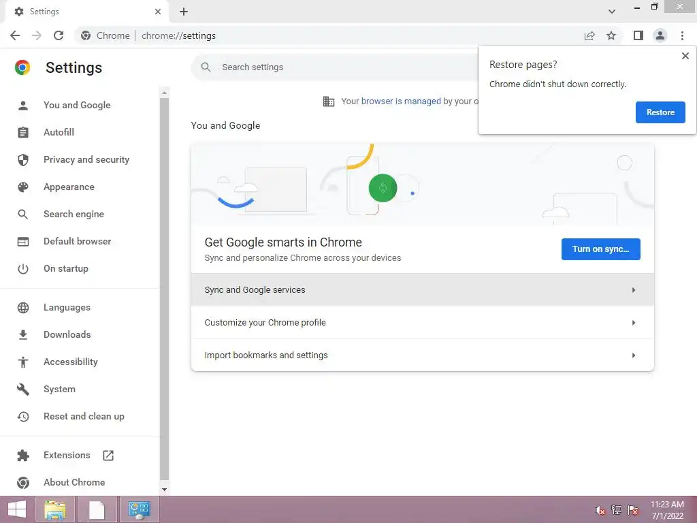Image resolution: width=697 pixels, height=523 pixels.
Task: Expand Customize your Chrome profile
Action: pos(422,322)
